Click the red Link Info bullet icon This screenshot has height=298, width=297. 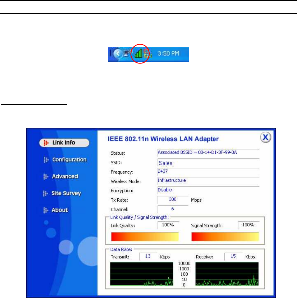(x=46, y=143)
